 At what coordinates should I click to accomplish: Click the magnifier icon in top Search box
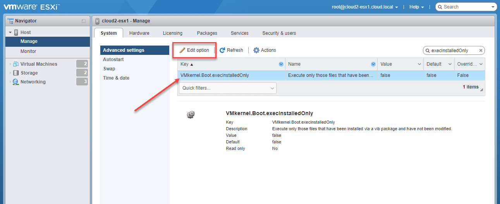pyautogui.click(x=440, y=7)
